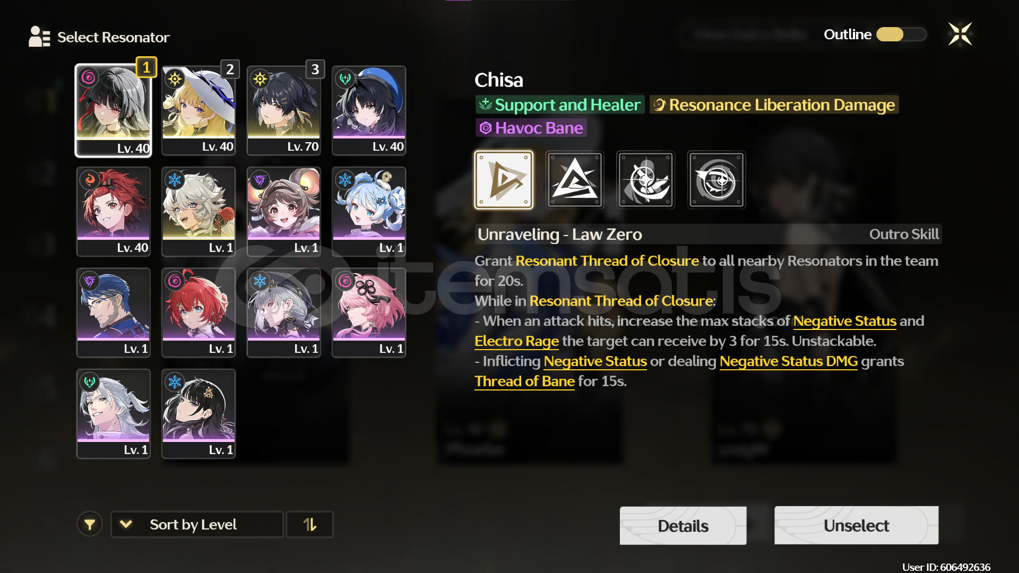Select the Havoc Bane tag

click(531, 128)
